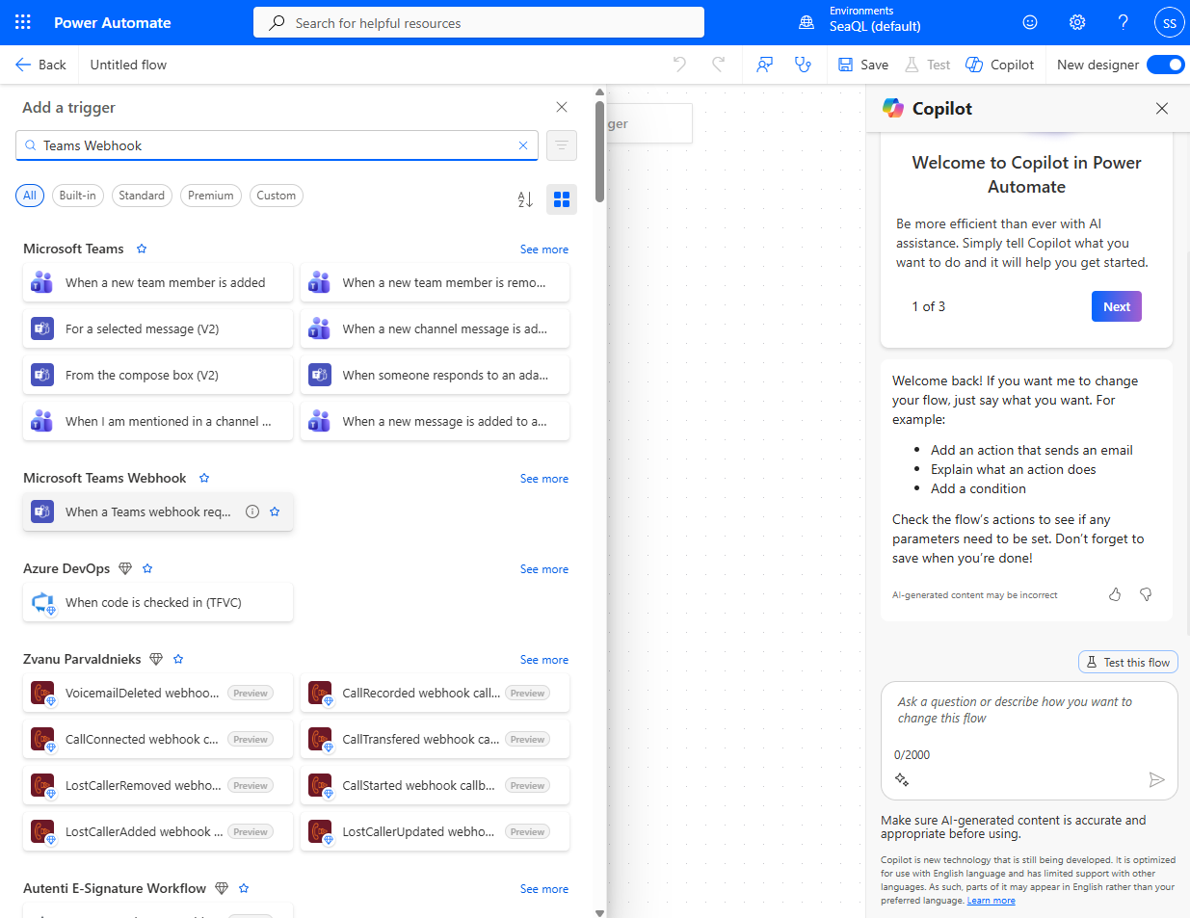Image resolution: width=1190 pixels, height=918 pixels.
Task: Open the Settings gear icon
Action: (1077, 22)
